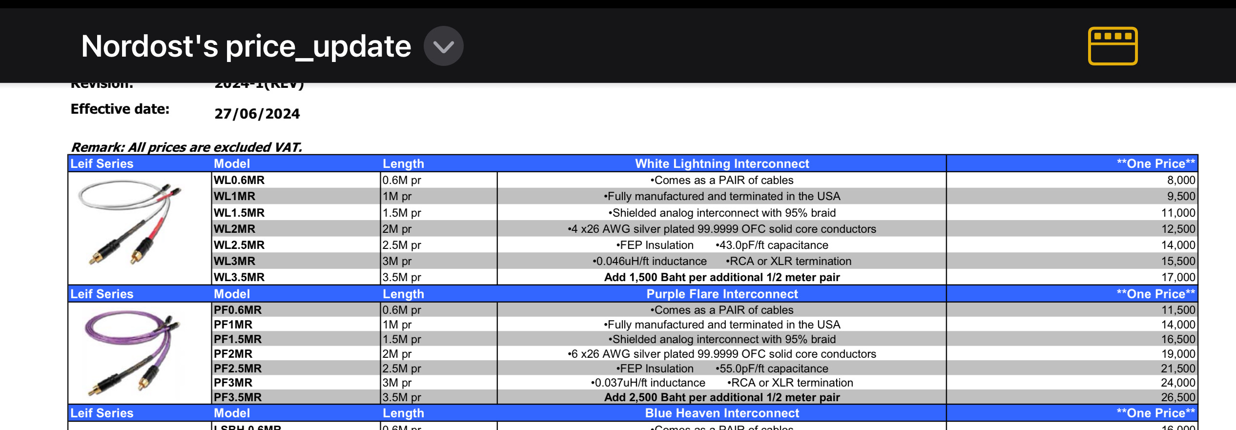Click the yellow toolbar show icon

pos(1112,46)
